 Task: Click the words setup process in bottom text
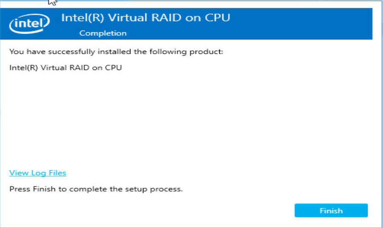[154, 189]
